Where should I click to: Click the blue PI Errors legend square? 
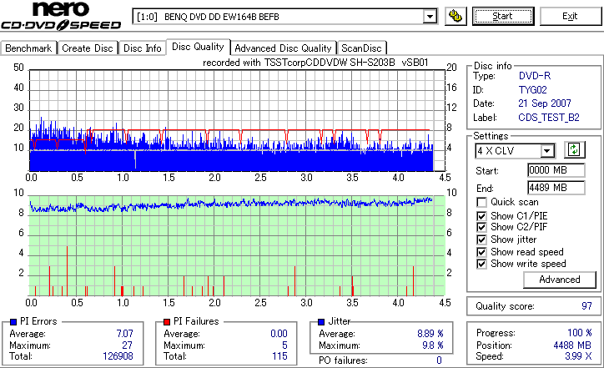pyautogui.click(x=13, y=322)
